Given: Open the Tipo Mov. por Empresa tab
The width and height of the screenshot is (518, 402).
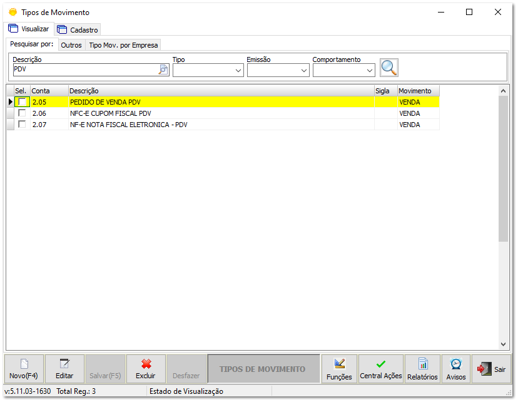Looking at the screenshot, I should click(123, 44).
